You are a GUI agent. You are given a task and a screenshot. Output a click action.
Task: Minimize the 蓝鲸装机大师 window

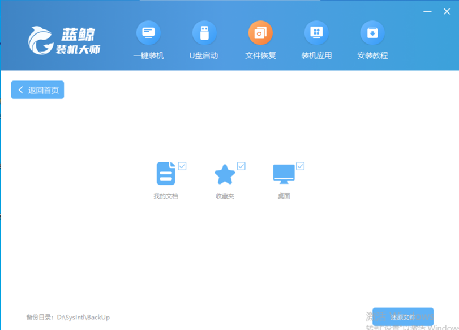427,11
